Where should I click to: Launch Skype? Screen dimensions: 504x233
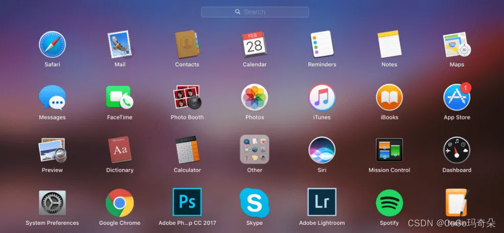click(254, 203)
